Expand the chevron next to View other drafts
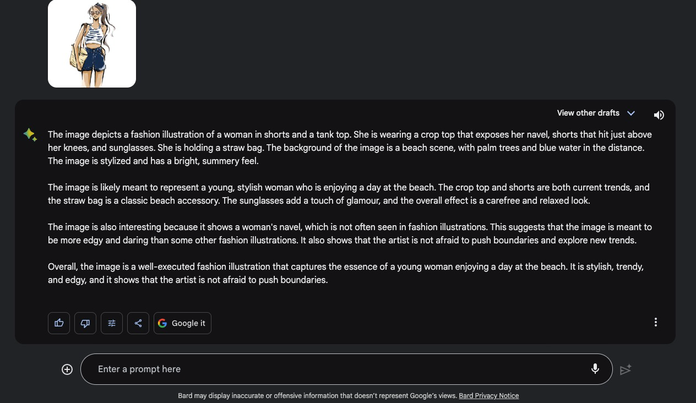Screen dimensions: 696x403 631,113
